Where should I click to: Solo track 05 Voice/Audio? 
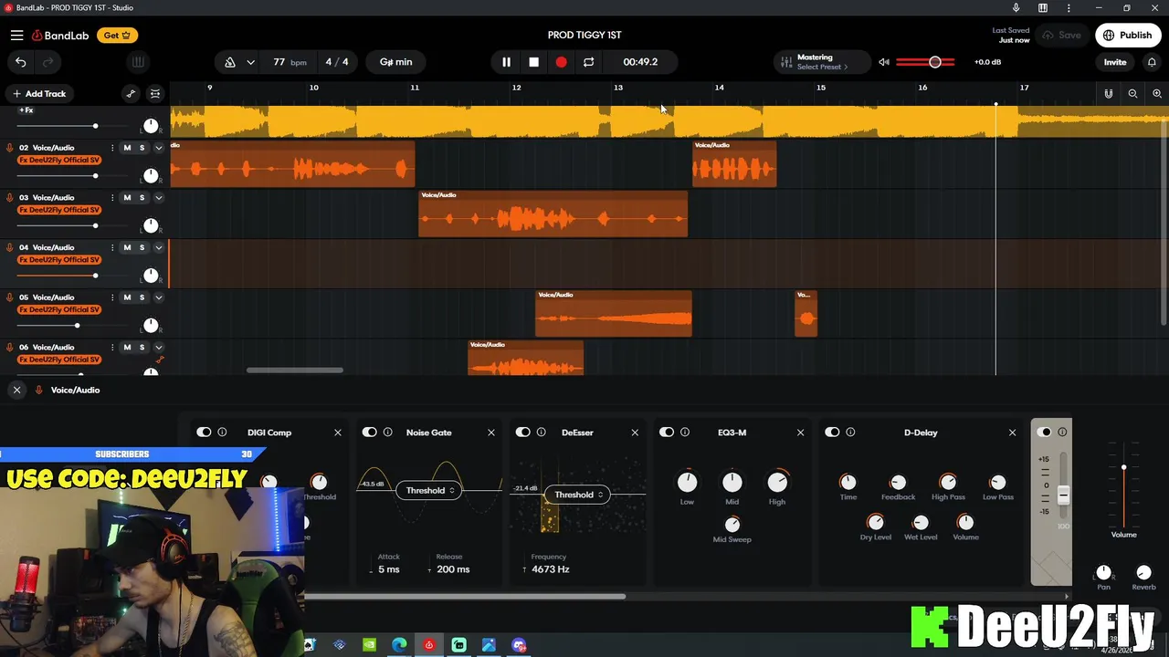pyautogui.click(x=142, y=297)
